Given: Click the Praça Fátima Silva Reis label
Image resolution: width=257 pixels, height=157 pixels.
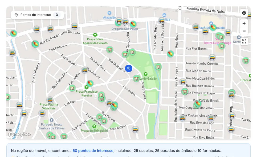Looking at the screenshot, I should coord(49,106).
